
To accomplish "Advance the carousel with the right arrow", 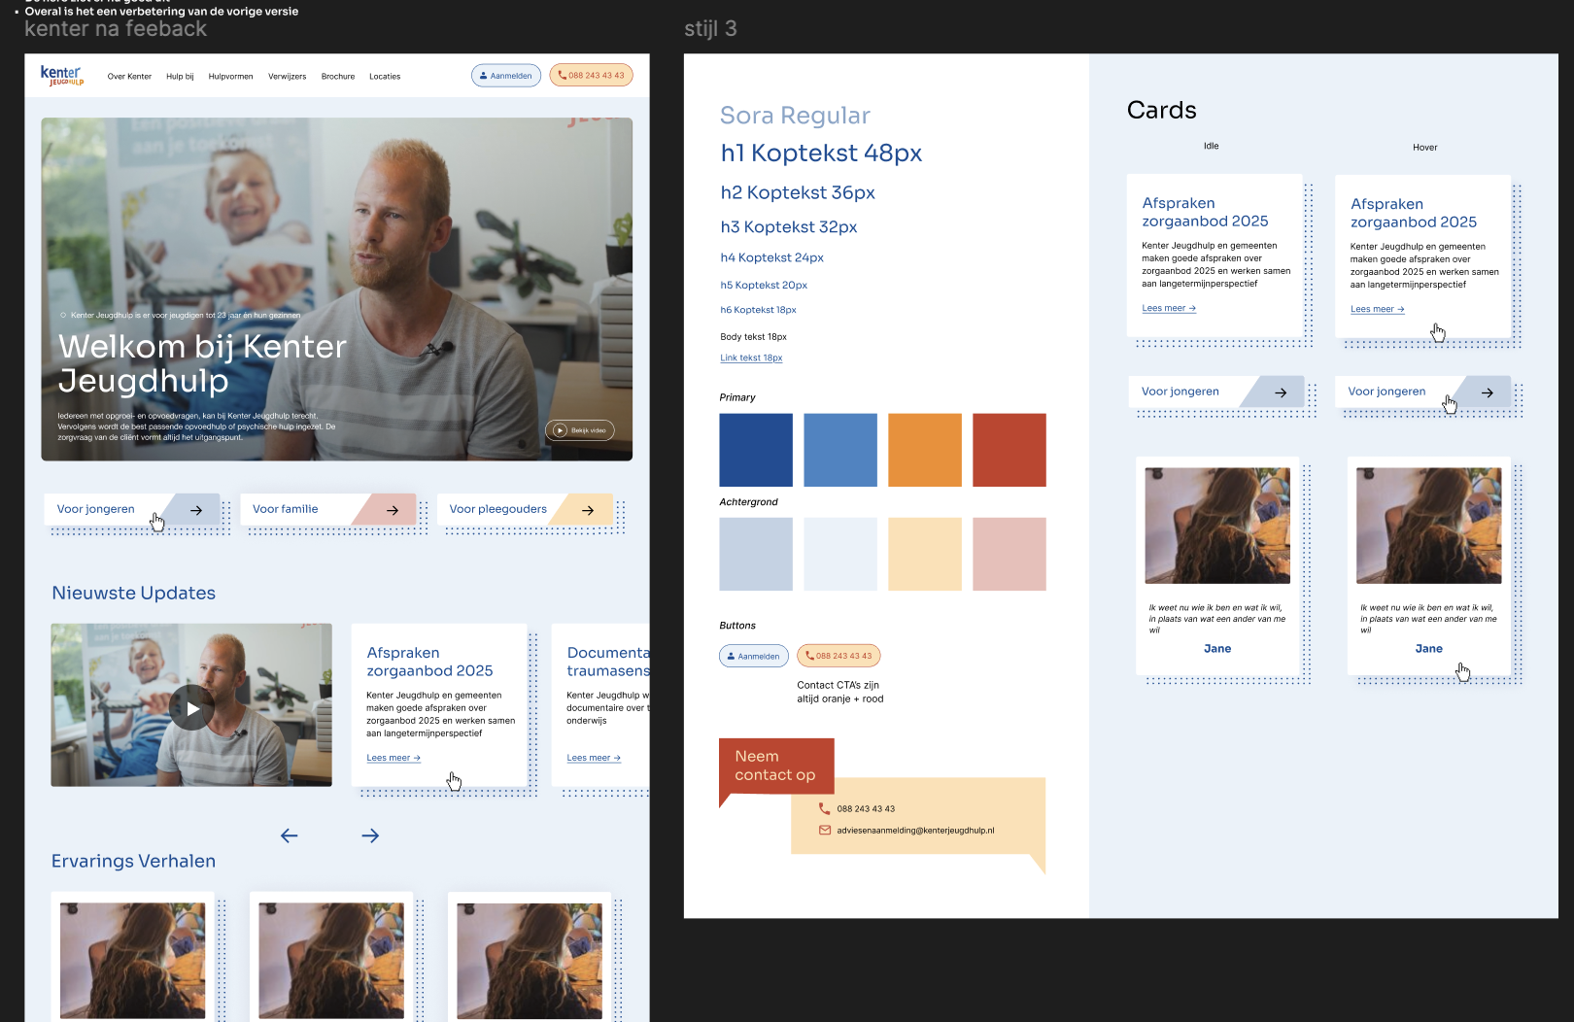I will [370, 835].
